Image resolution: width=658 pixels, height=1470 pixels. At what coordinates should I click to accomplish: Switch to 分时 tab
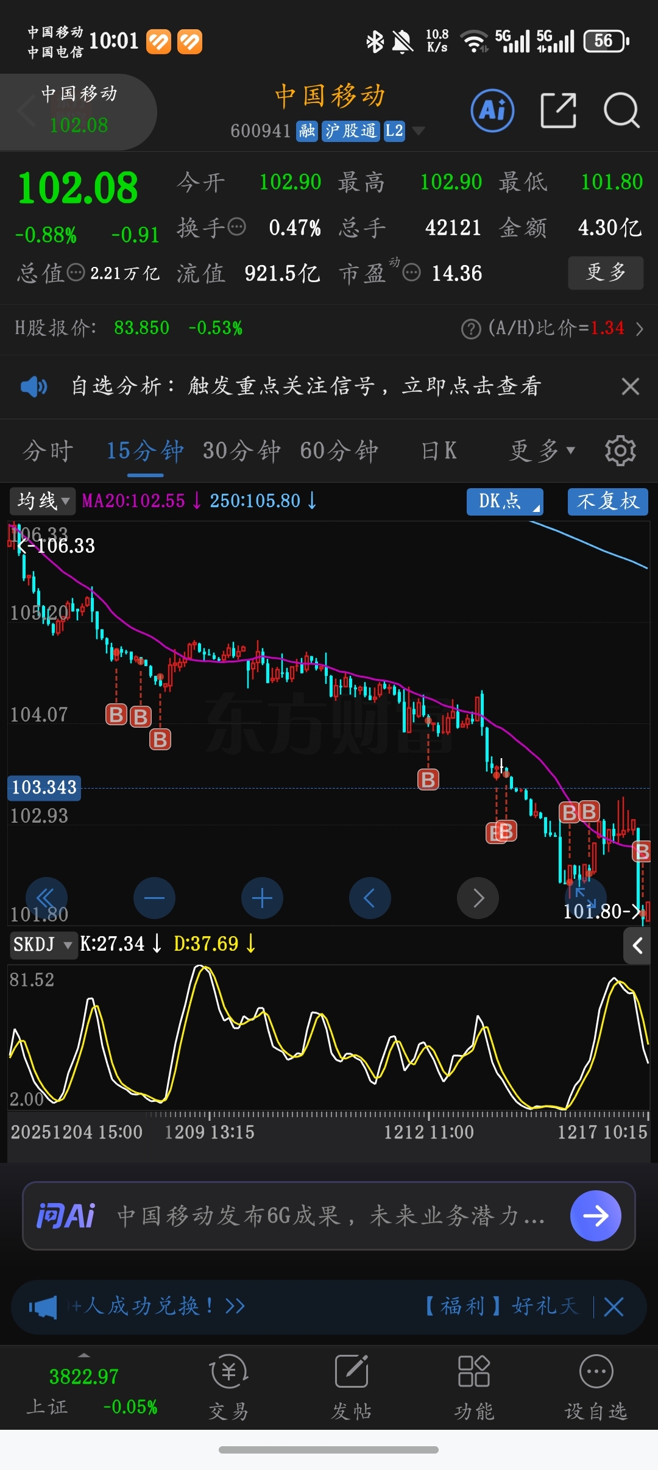click(48, 452)
